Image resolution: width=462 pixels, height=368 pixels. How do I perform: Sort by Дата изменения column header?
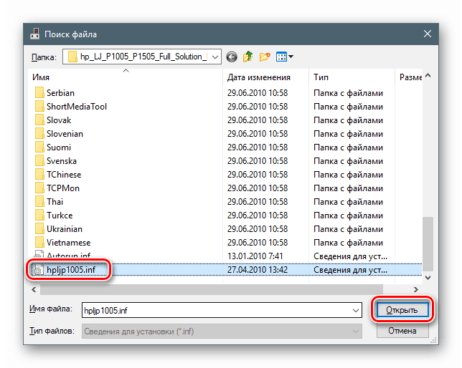(266, 77)
